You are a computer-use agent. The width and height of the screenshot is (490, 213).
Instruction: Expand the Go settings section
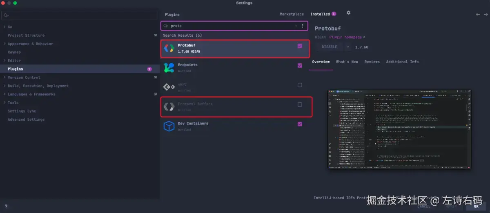coord(4,27)
